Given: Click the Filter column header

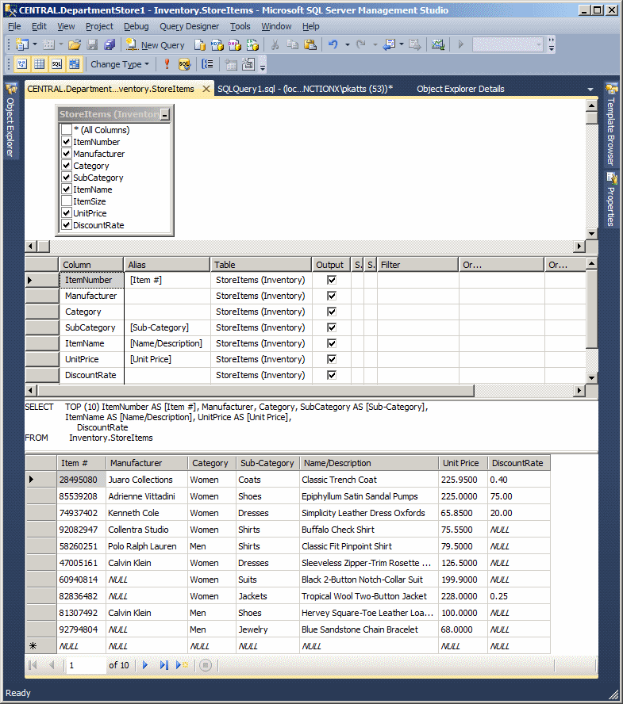Looking at the screenshot, I should tap(417, 265).
